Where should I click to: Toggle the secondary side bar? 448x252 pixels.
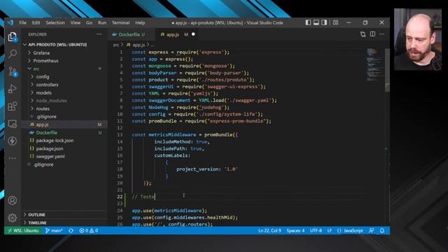click(x=324, y=22)
